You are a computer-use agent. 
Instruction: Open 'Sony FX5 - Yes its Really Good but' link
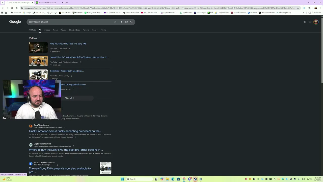(x=67, y=71)
